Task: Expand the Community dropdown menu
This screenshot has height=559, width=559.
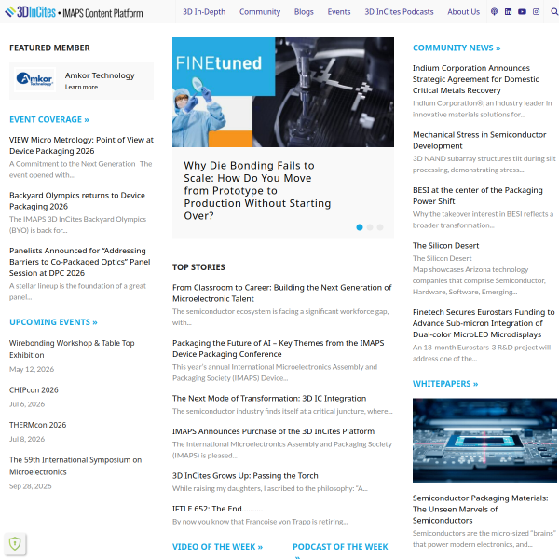Action: point(260,12)
